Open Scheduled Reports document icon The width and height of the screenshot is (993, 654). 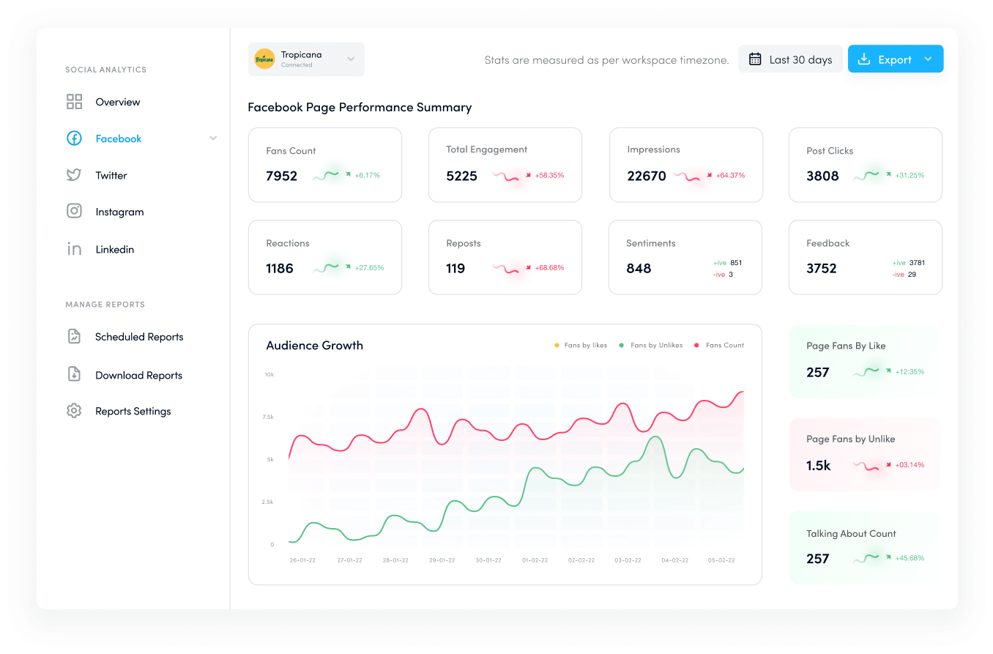coord(74,336)
